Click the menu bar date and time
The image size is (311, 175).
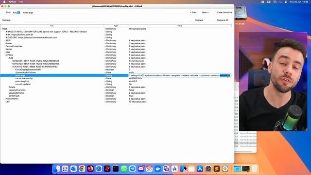pos(299,2)
